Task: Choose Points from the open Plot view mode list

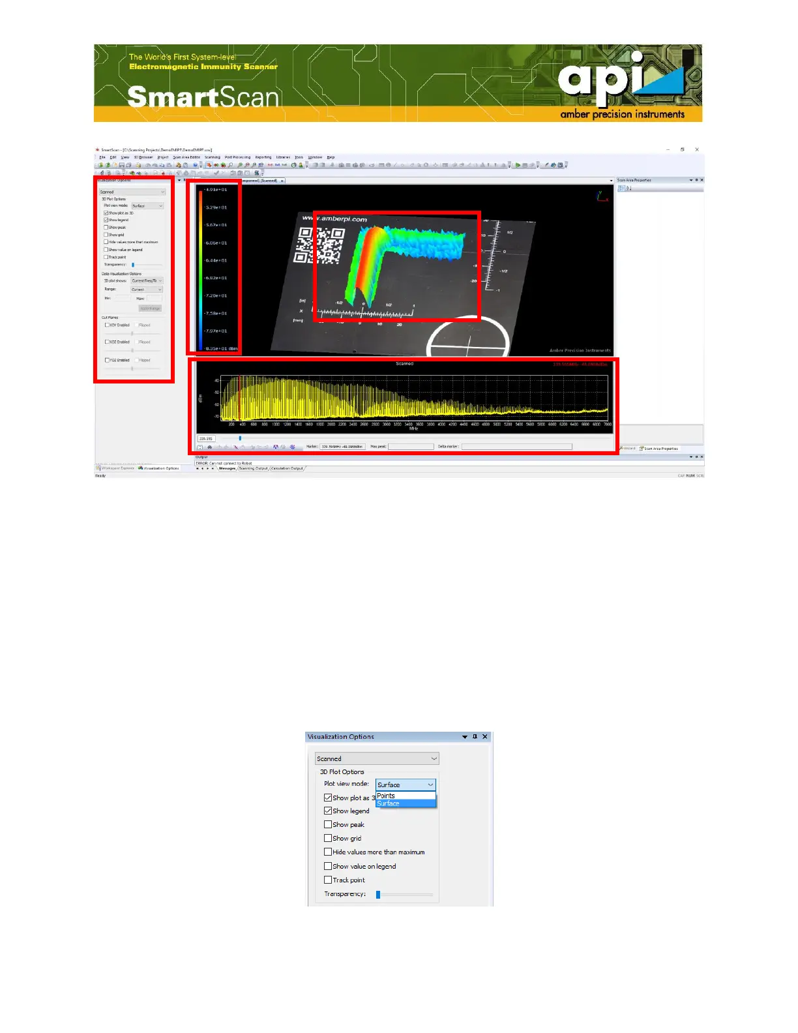Action: [x=406, y=796]
